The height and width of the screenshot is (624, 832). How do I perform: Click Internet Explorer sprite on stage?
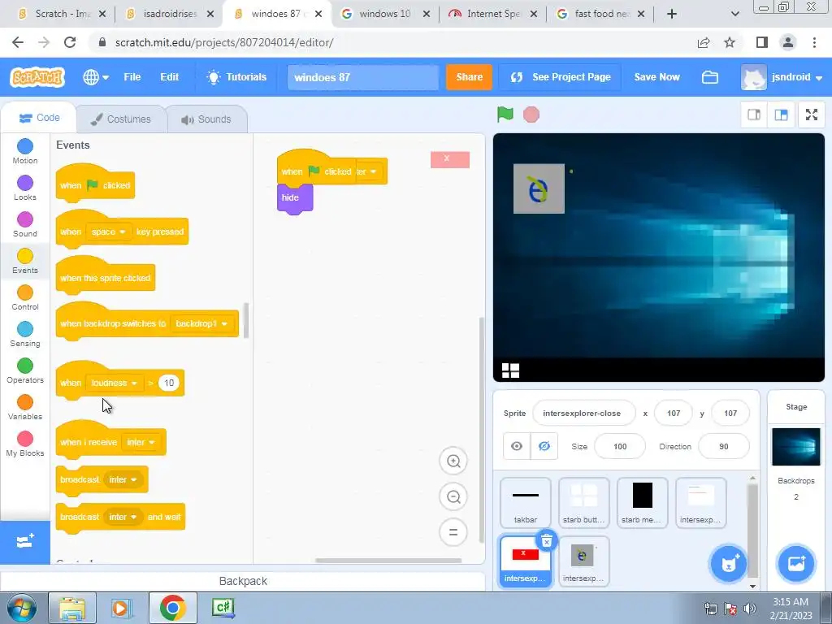pos(539,188)
